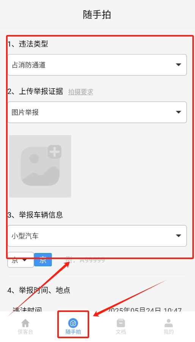Click the arrow of 图片举报 dropdown
Viewport: 195px width, 342px height.
coord(178,112)
